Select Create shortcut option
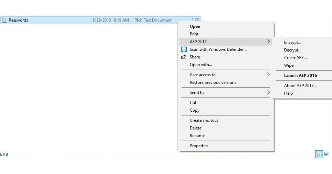 (x=226, y=120)
